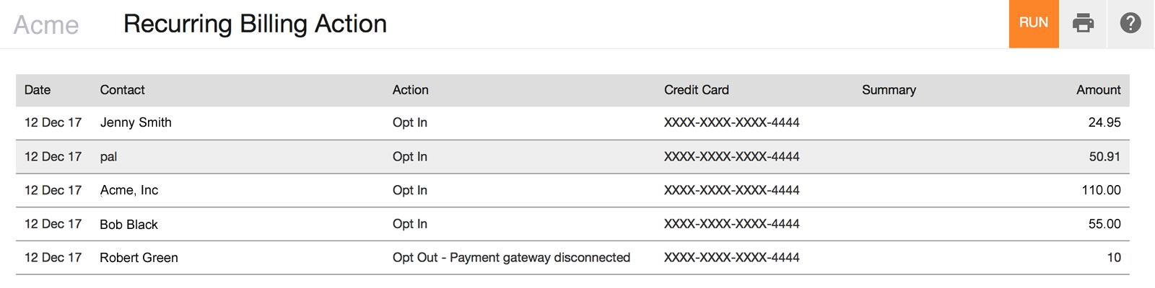Click the Opt Out payment gateway disconnected action
This screenshot has width=1155, height=288.
pyautogui.click(x=511, y=258)
